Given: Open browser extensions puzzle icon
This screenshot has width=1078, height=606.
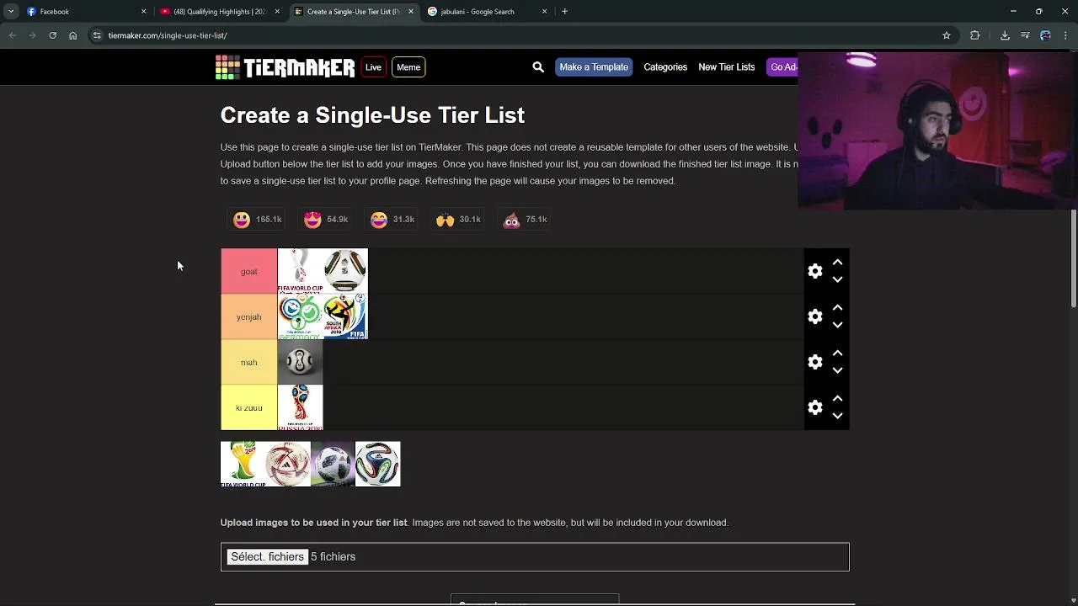Looking at the screenshot, I should pyautogui.click(x=975, y=35).
